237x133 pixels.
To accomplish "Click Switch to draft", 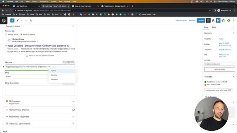I will [181, 20].
